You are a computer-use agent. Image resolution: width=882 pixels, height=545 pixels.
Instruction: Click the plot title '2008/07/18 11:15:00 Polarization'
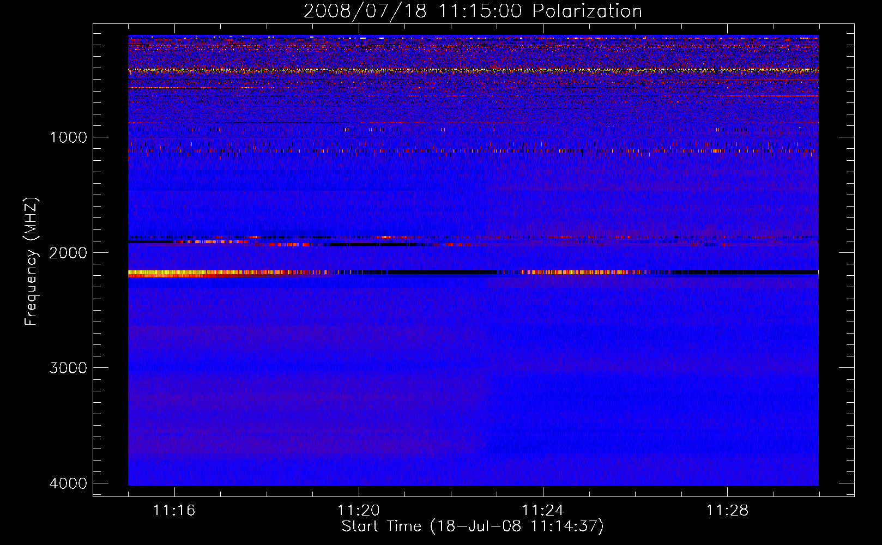[473, 11]
